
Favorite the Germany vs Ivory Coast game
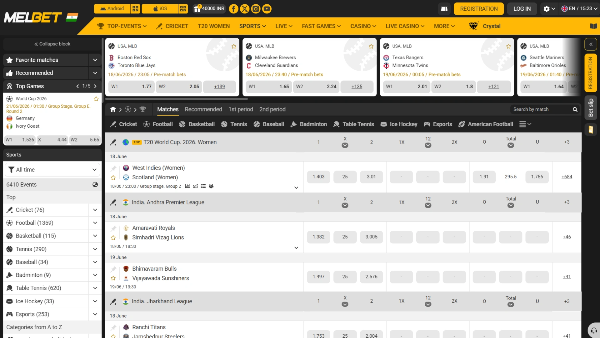(96, 99)
